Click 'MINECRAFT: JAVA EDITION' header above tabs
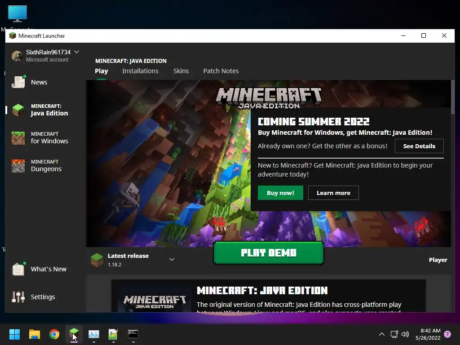This screenshot has height=345, width=460. tap(131, 61)
